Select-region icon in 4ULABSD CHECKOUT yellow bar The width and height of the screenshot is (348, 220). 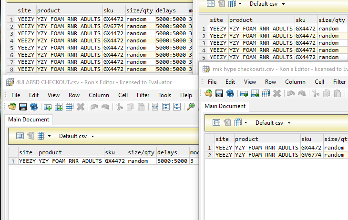[x=20, y=136]
